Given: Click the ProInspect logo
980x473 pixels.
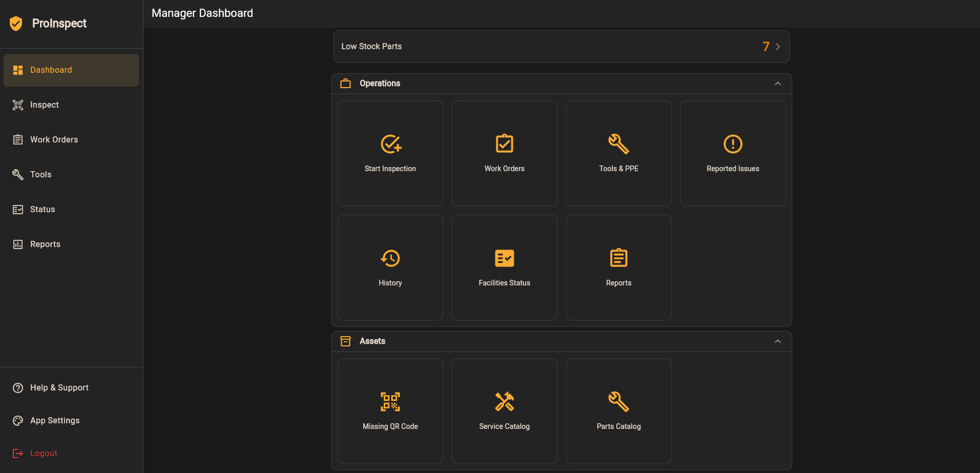Looking at the screenshot, I should (x=48, y=24).
